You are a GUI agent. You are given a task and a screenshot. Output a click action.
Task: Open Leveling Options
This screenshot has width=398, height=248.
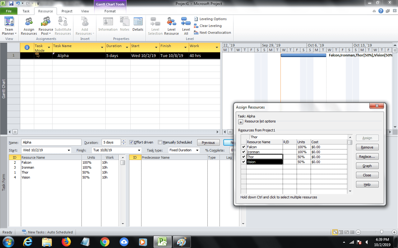point(210,19)
